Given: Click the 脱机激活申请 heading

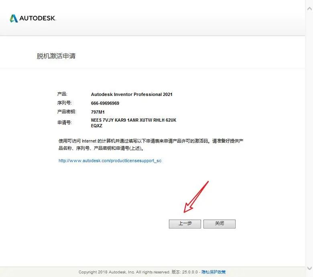Looking at the screenshot, I should click(x=56, y=56).
